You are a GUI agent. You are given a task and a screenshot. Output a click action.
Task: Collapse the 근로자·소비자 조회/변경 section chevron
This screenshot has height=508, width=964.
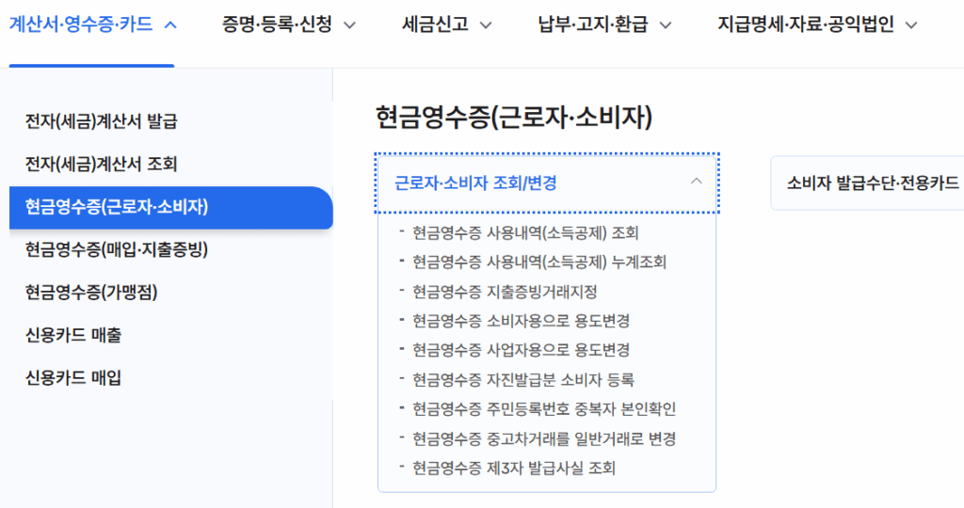696,182
